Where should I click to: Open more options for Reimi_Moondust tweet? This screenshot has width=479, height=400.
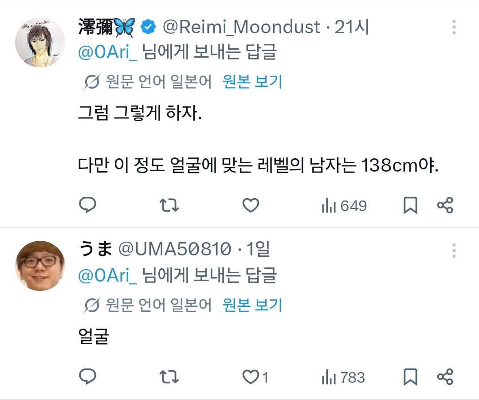454,27
